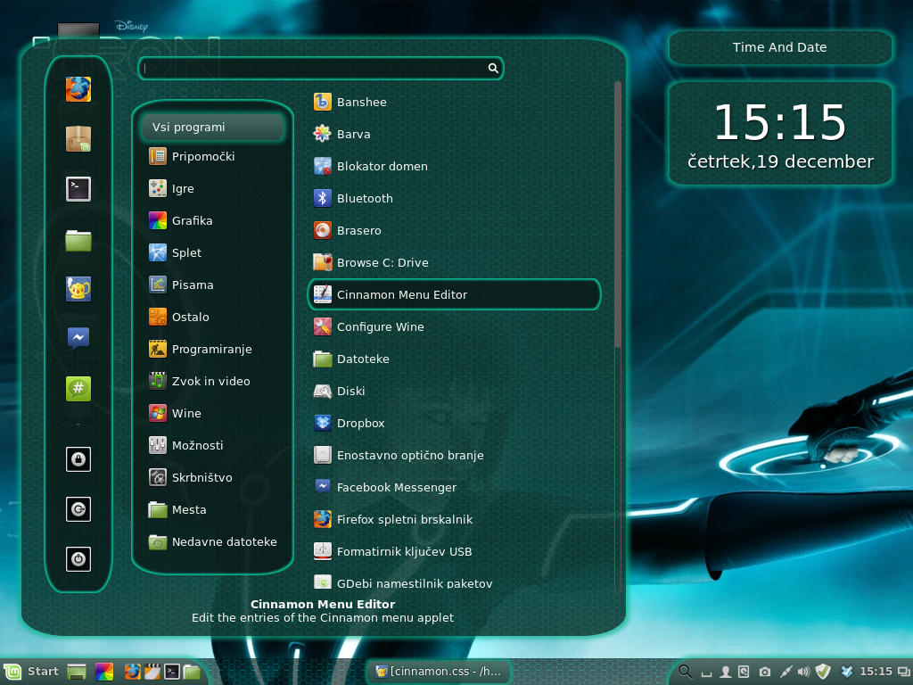This screenshot has height=685, width=913.
Task: Click the logout button in sidebar
Action: (78, 509)
